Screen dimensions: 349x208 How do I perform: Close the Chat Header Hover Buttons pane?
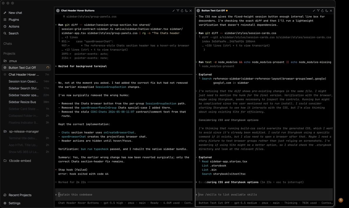[190, 10]
